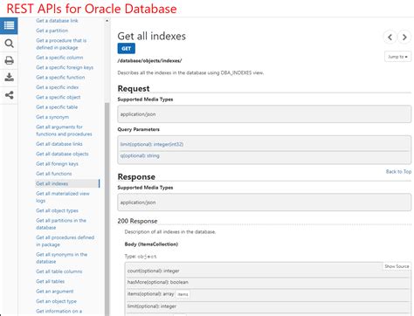Open 'Get all database objects' topic
Screen dimensions: 414x316
click(x=62, y=154)
